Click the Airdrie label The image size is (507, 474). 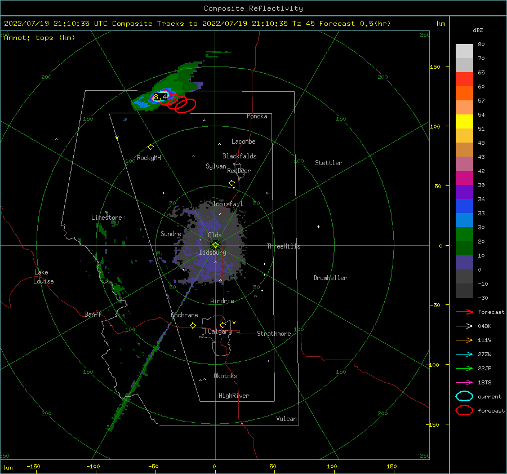coord(222,301)
